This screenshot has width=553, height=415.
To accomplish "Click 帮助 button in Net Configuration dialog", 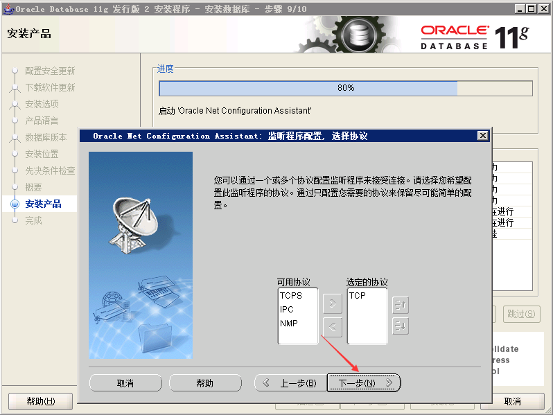I will (205, 383).
